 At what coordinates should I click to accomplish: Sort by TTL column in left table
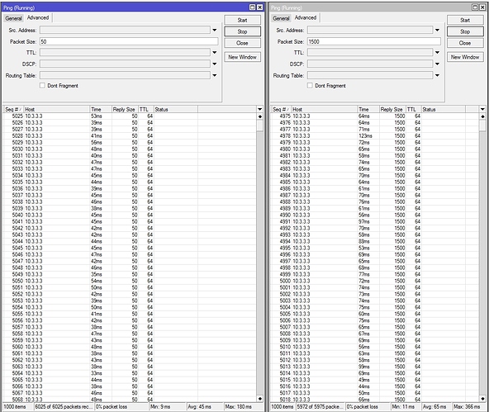coord(145,109)
